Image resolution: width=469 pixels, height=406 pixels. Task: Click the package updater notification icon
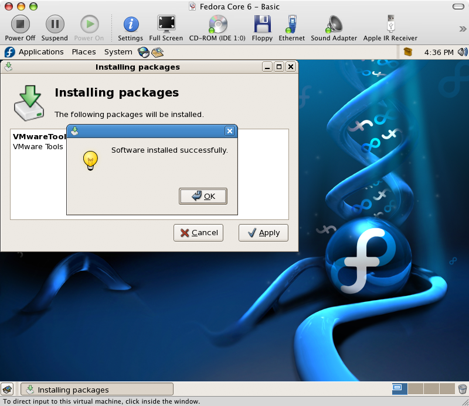(x=407, y=52)
